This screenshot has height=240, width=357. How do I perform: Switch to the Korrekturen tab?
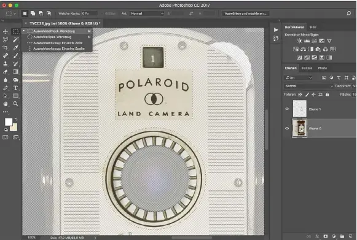(x=294, y=27)
